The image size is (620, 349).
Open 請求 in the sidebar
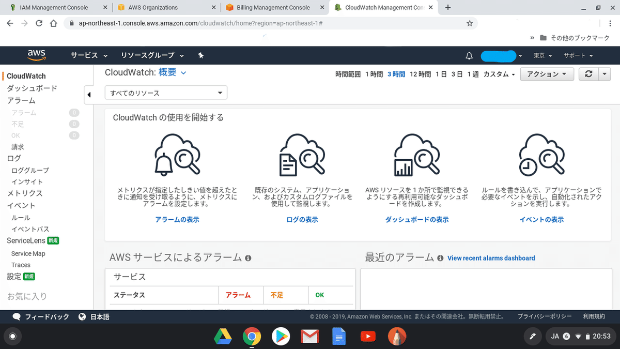click(x=18, y=147)
